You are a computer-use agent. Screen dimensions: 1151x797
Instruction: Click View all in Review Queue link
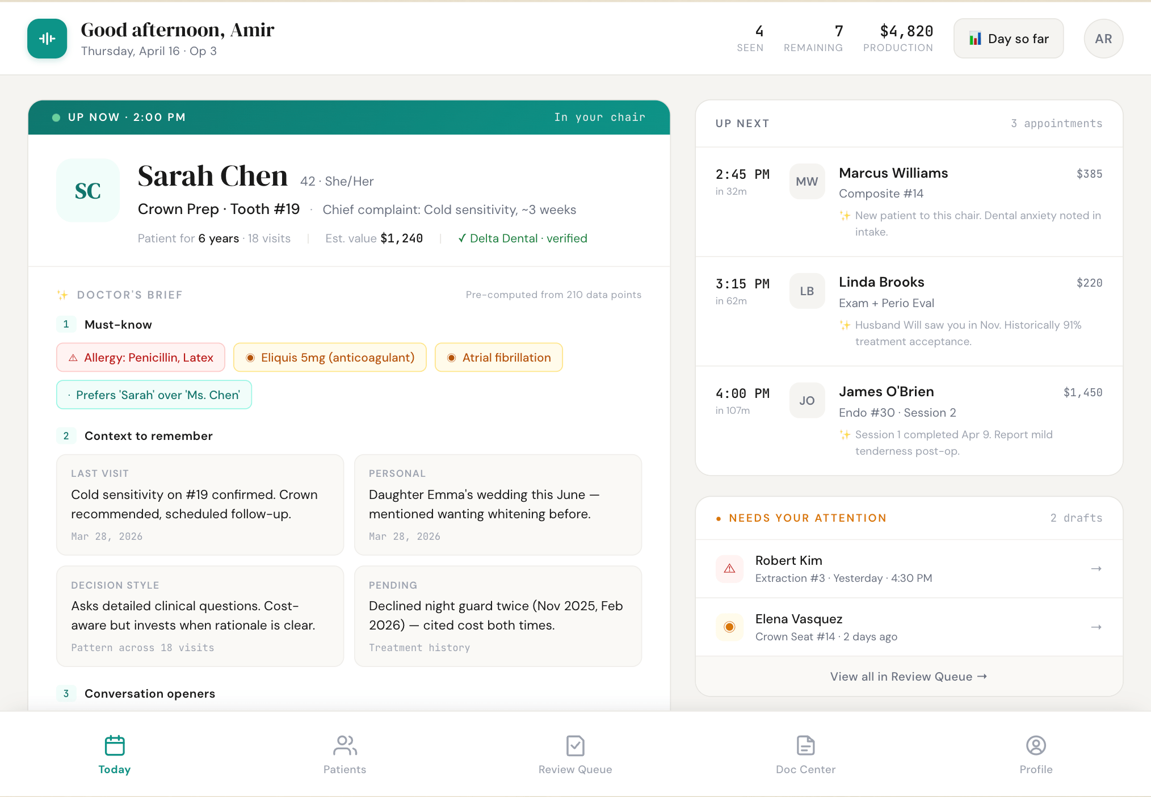[x=909, y=677]
